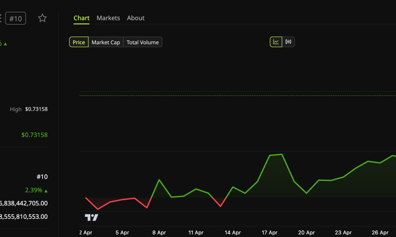Click the 8 Apr axis label
Image resolution: width=396 pixels, height=237 pixels.
coord(159,233)
